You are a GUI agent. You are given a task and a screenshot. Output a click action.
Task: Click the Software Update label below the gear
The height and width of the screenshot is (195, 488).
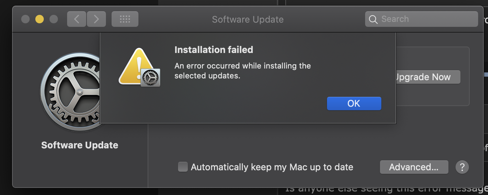(79, 145)
